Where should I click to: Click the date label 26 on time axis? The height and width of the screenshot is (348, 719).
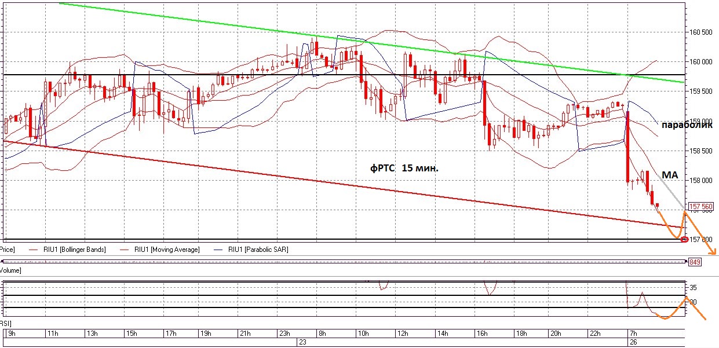click(633, 343)
